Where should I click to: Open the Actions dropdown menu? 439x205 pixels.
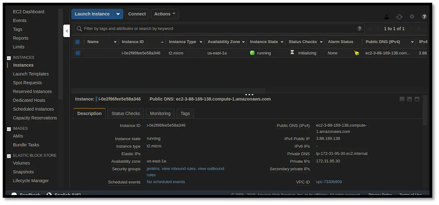click(164, 14)
